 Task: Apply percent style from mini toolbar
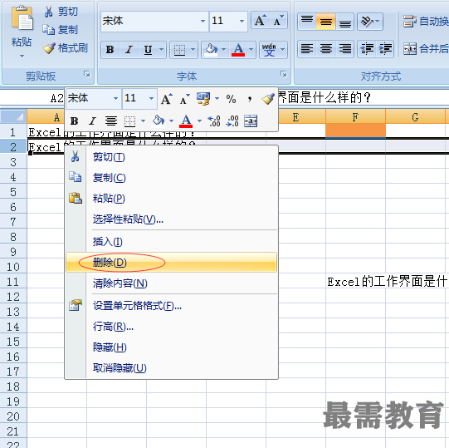(231, 99)
